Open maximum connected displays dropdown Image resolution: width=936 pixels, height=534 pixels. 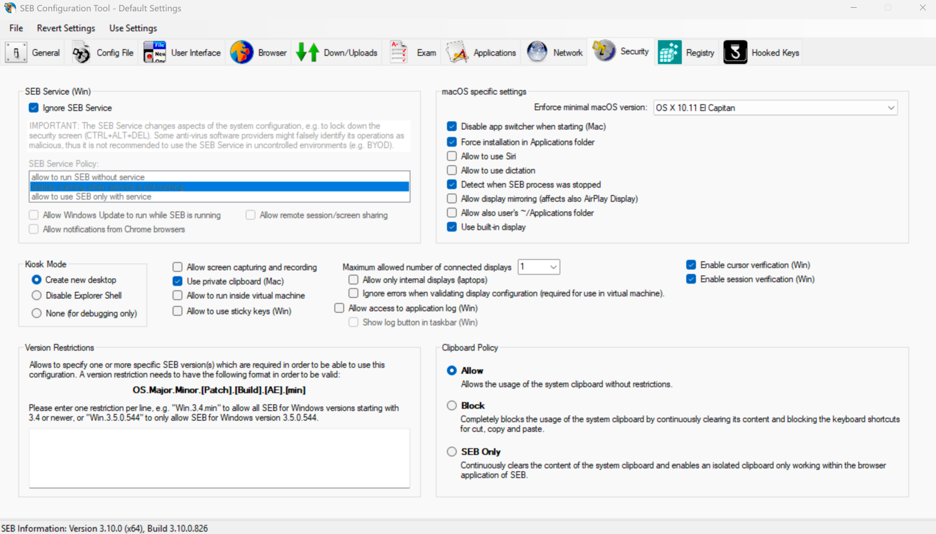[539, 267]
